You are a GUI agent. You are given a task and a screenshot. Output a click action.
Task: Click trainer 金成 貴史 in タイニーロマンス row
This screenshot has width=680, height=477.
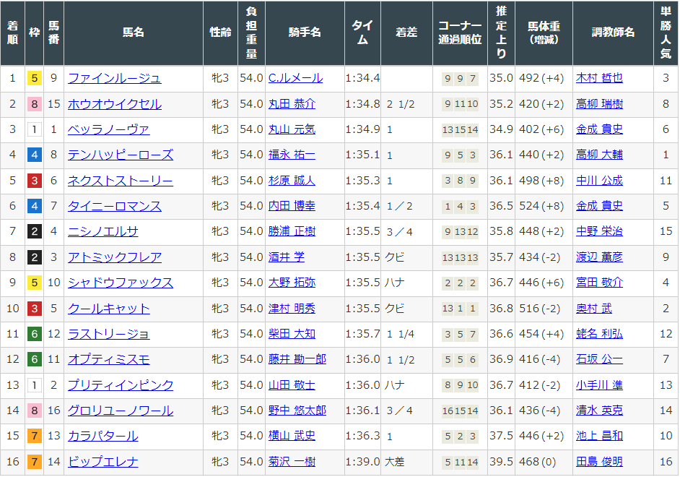click(x=599, y=206)
